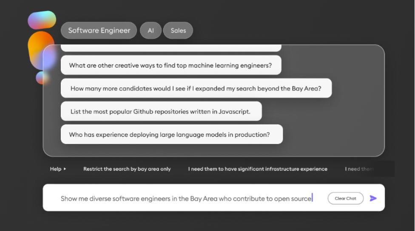Pick the popular Github repositories prompt
The height and width of the screenshot is (231, 415).
point(161,111)
